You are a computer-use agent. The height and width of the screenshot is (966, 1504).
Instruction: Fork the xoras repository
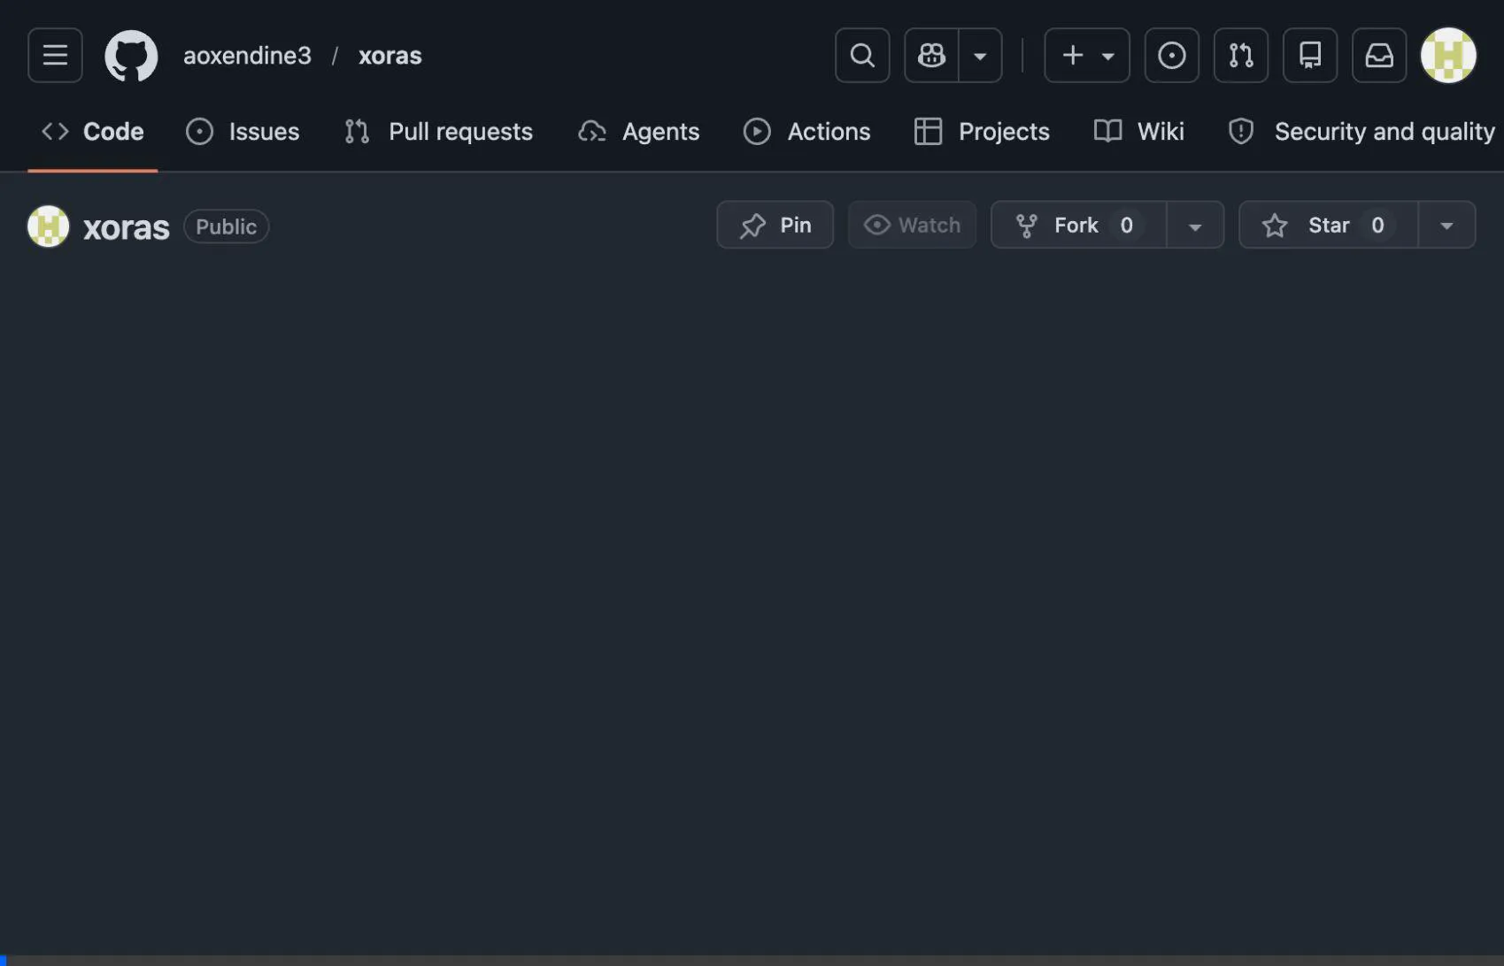pos(1078,225)
